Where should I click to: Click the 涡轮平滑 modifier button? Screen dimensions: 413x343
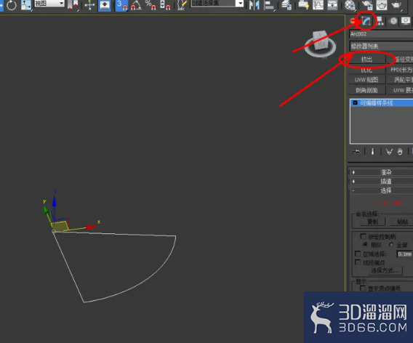click(400, 80)
